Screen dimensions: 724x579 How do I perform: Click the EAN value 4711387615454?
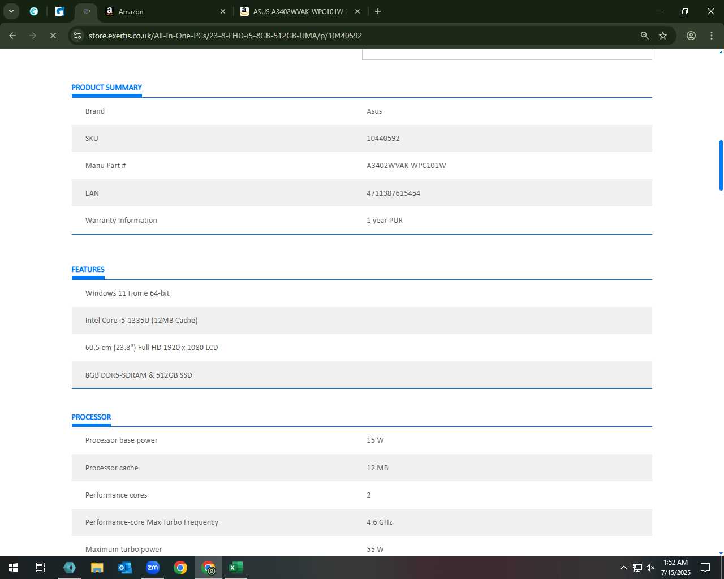[393, 193]
